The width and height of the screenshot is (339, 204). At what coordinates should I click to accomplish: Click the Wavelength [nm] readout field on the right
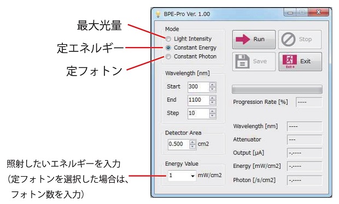coord(305,126)
